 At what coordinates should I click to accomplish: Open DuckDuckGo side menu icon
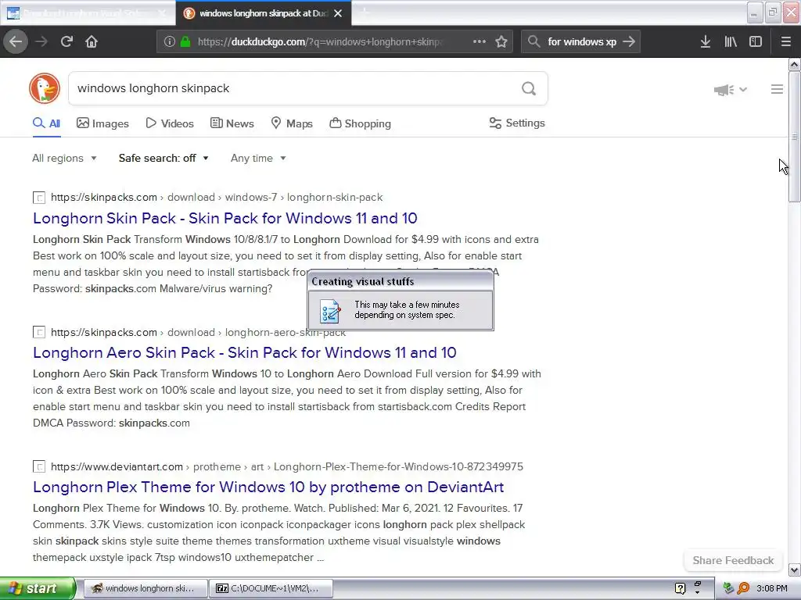coord(777,89)
